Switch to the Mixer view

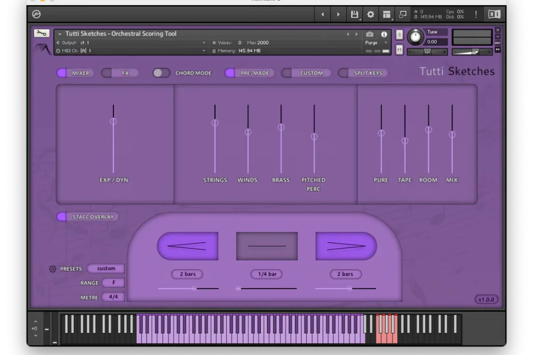(x=74, y=73)
